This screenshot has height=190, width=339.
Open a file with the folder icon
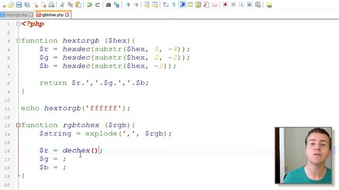[x=11, y=5]
